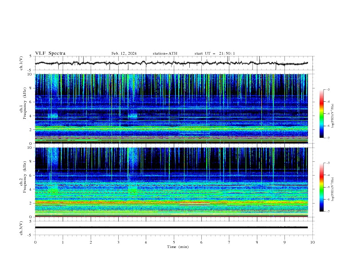The height and width of the screenshot is (272, 352).
Task: Click the time axis tick label "2"
Action: [91, 242]
